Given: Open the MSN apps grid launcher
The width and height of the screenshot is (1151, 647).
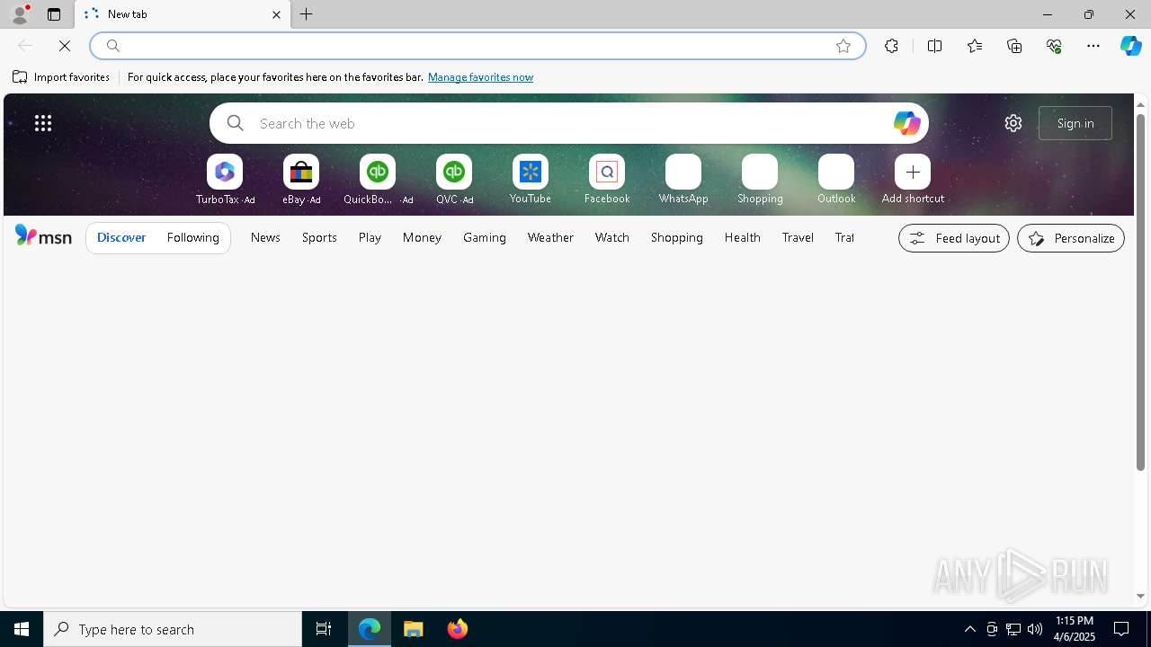Looking at the screenshot, I should pos(43,123).
